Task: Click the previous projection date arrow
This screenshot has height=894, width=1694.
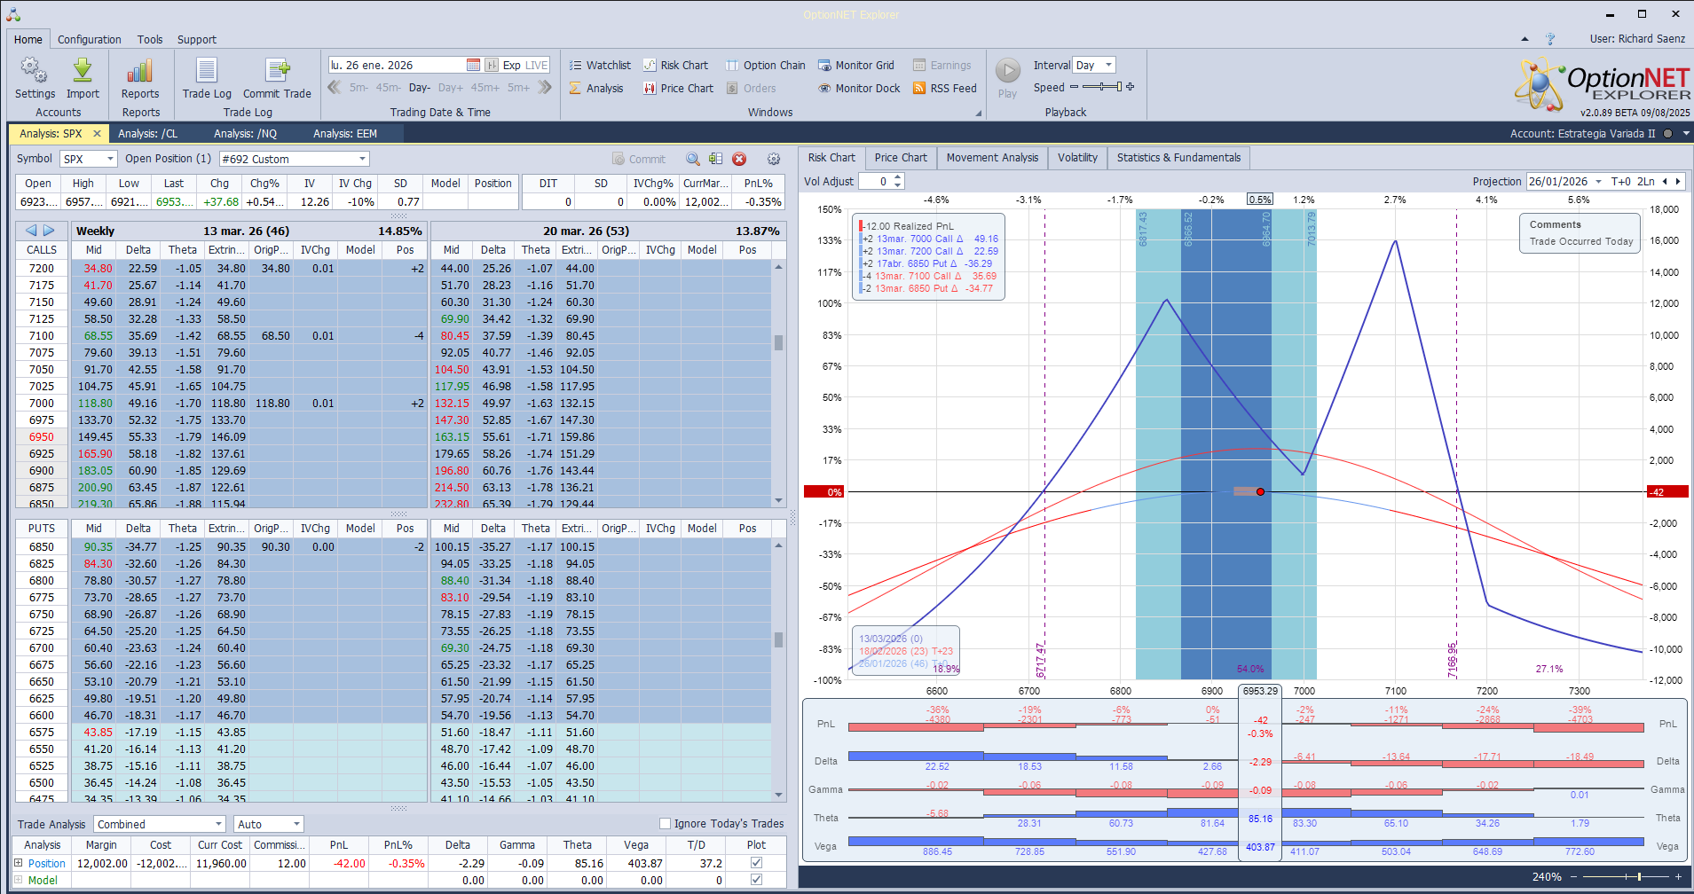Action: tap(1665, 181)
